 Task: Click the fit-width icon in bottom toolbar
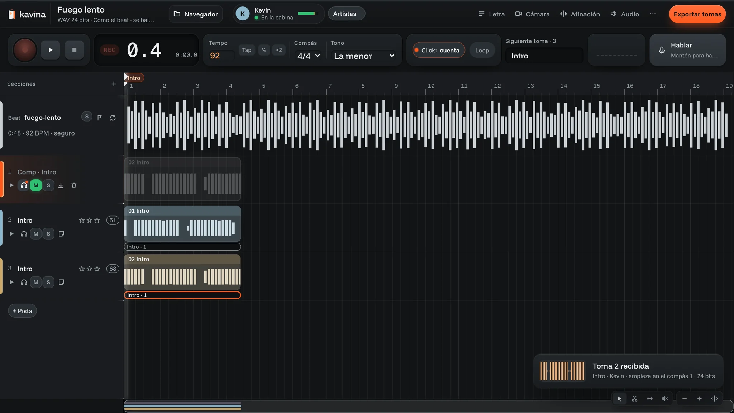click(x=714, y=399)
